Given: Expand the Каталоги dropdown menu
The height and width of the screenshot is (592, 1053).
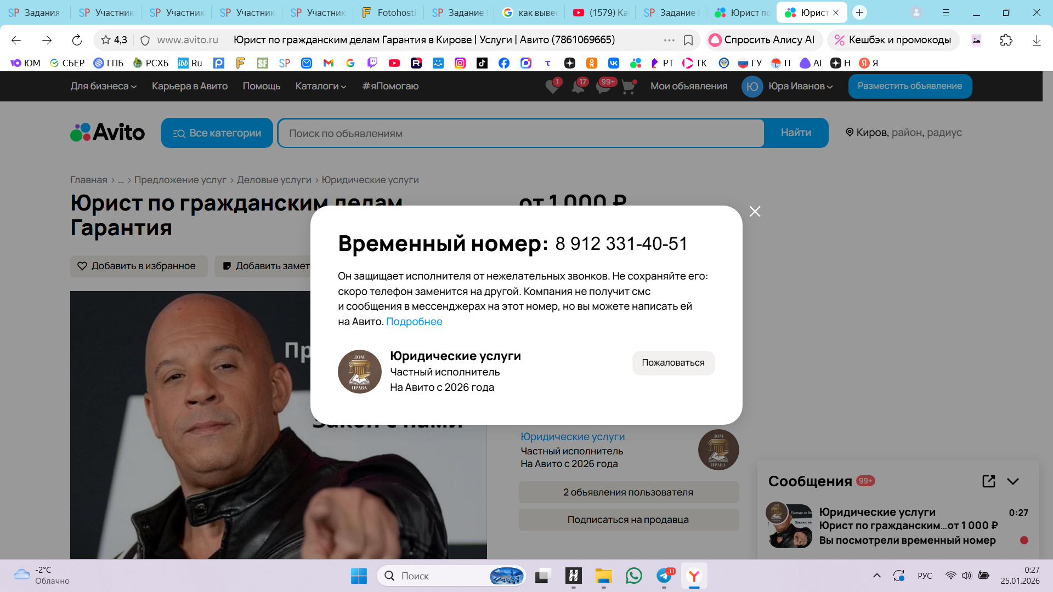Looking at the screenshot, I should (x=320, y=86).
